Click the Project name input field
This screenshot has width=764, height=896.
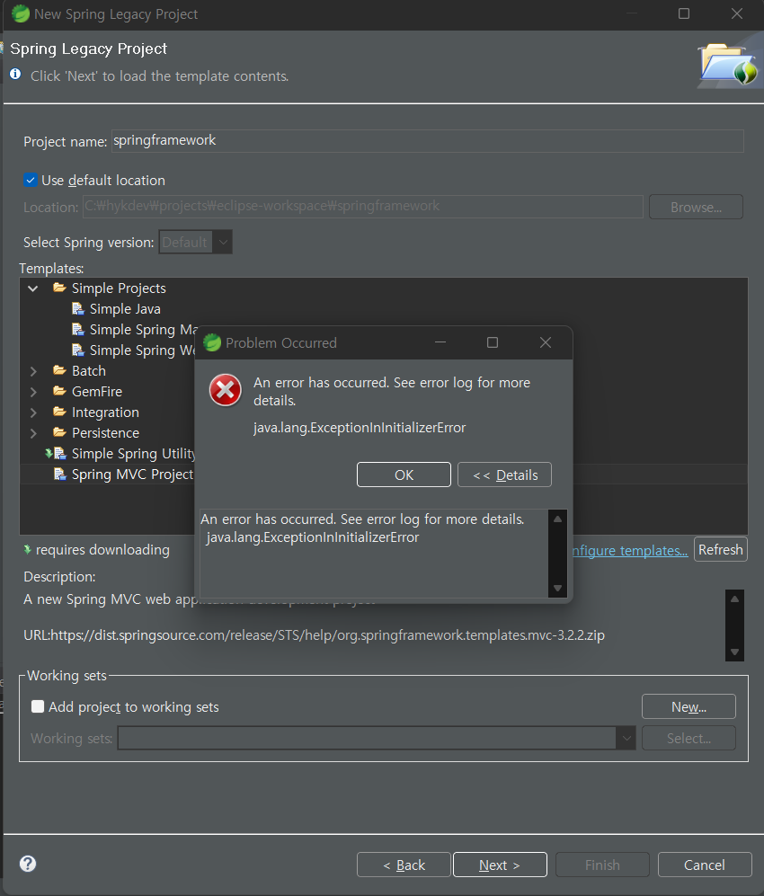point(428,140)
